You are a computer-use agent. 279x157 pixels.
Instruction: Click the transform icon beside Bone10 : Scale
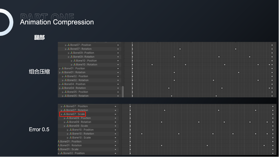click(x=71, y=138)
